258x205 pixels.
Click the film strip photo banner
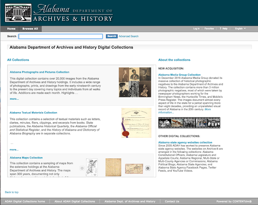189,123
